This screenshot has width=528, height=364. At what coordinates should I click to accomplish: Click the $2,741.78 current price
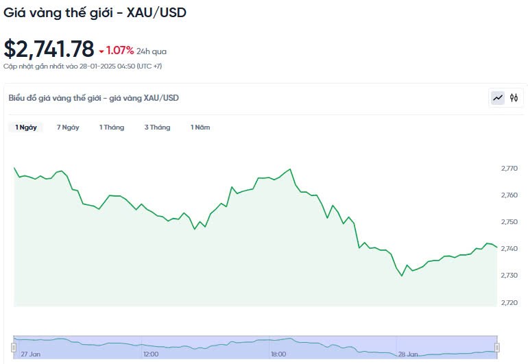pyautogui.click(x=49, y=49)
